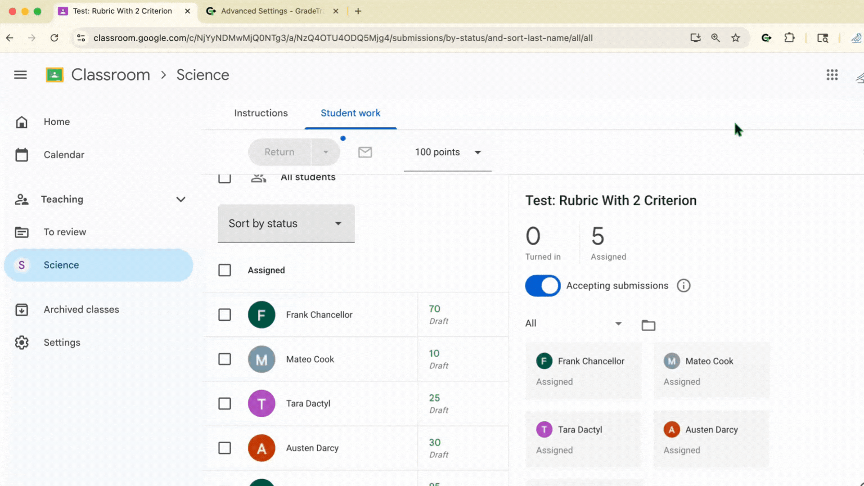
Task: Select Mateo Cook's checkbox
Action: point(225,359)
